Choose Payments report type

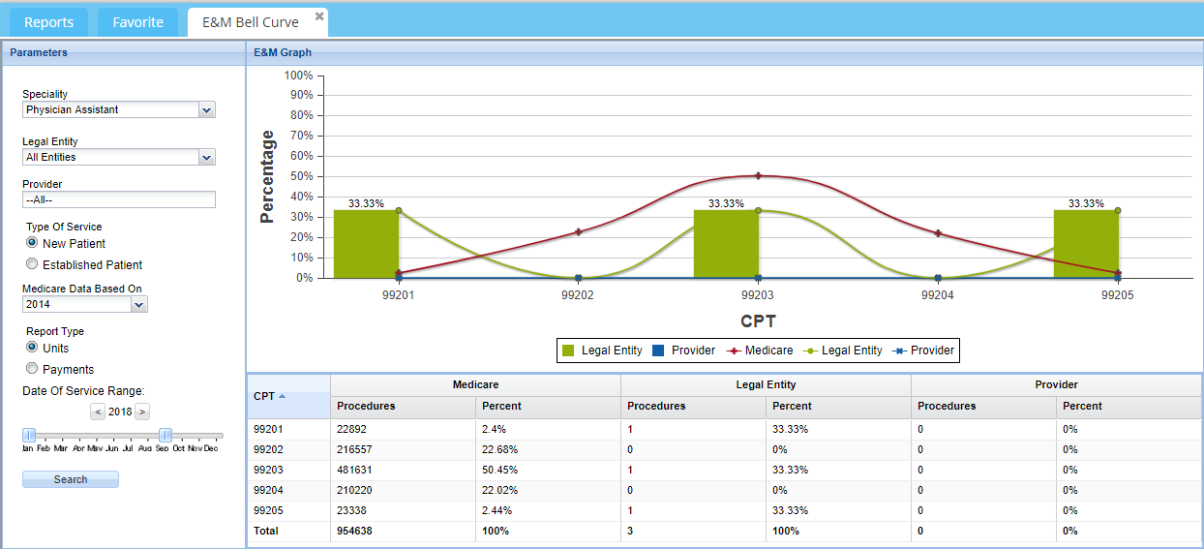point(32,369)
